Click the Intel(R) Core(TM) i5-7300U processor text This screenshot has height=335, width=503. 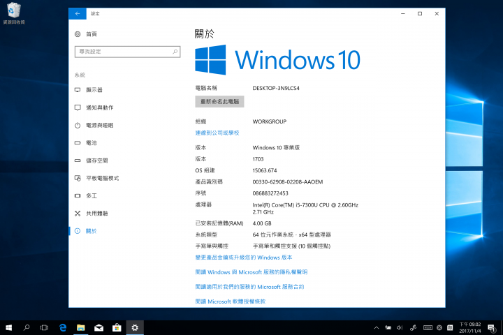pos(305,209)
